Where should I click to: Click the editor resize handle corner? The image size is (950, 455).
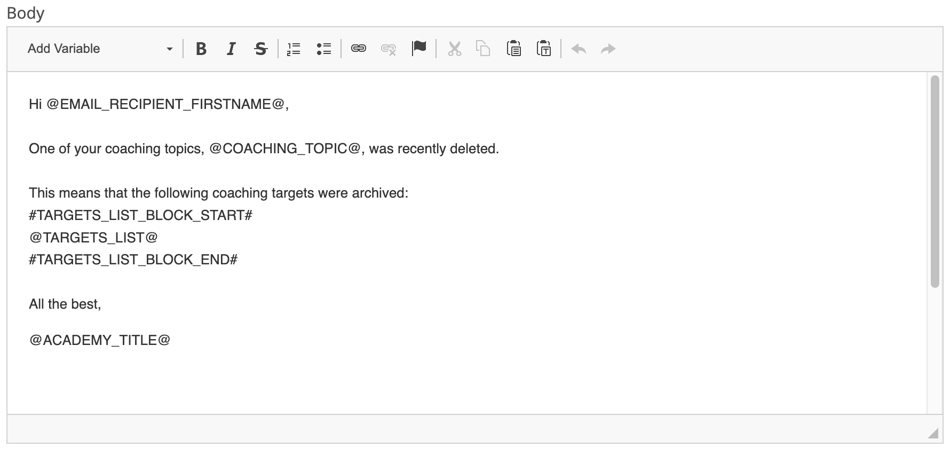pos(932,433)
